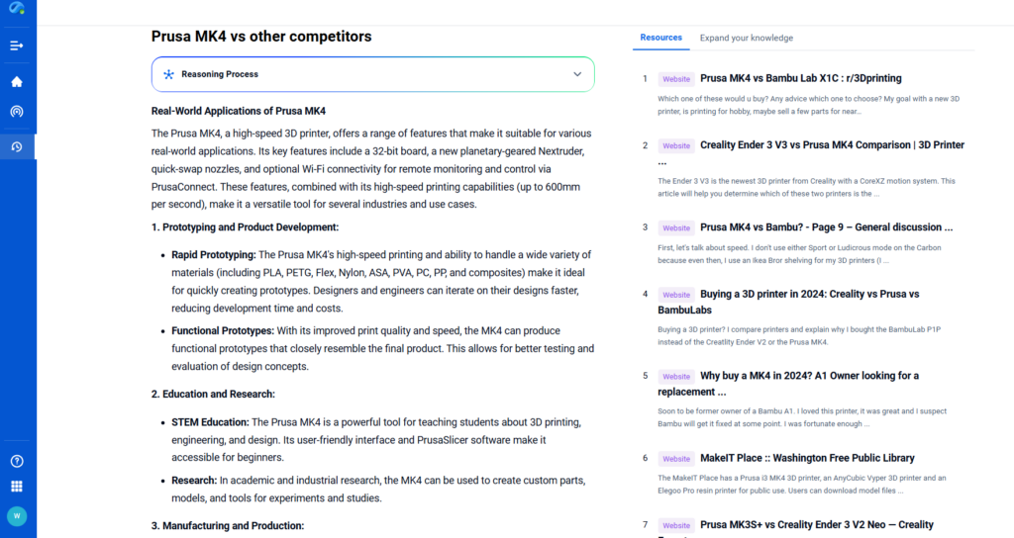Open the user profile avatar 'W'

(x=17, y=515)
